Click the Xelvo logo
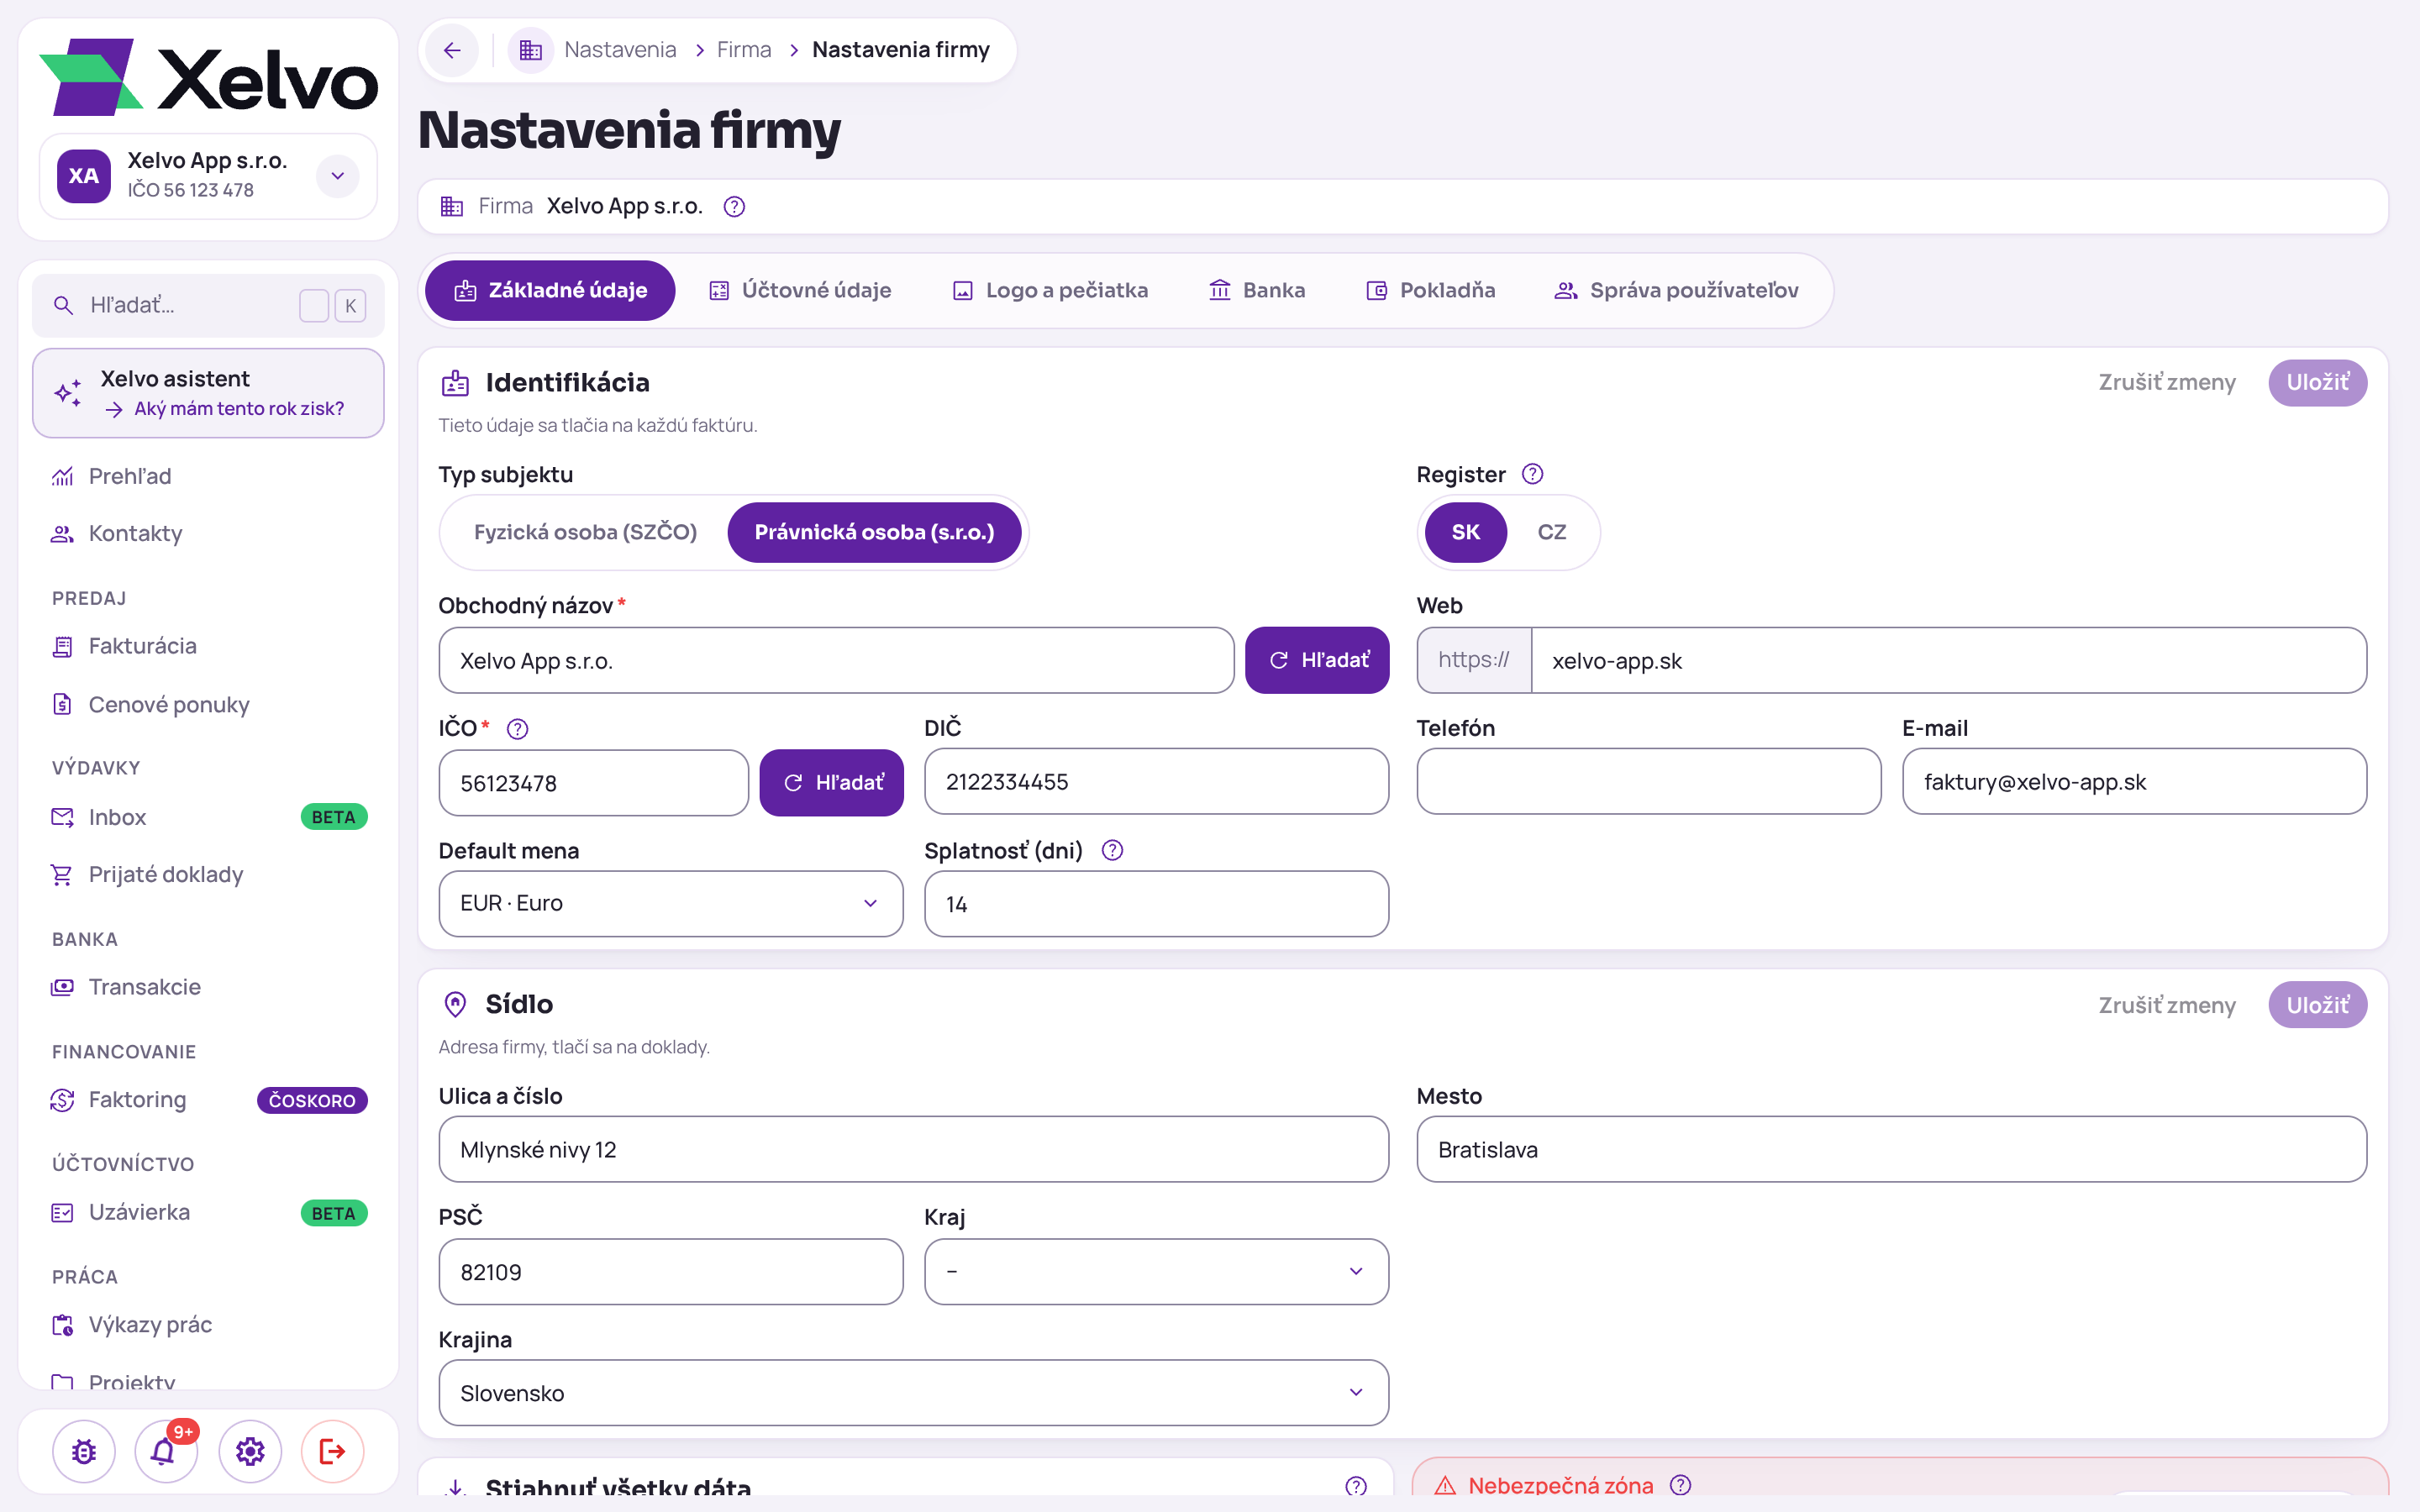The height and width of the screenshot is (1512, 2420). [208, 78]
